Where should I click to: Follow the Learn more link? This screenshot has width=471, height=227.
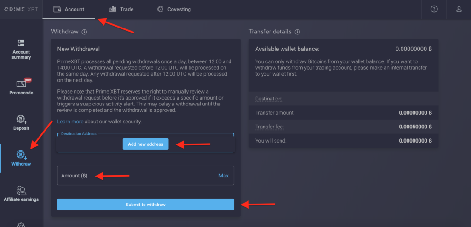point(70,122)
